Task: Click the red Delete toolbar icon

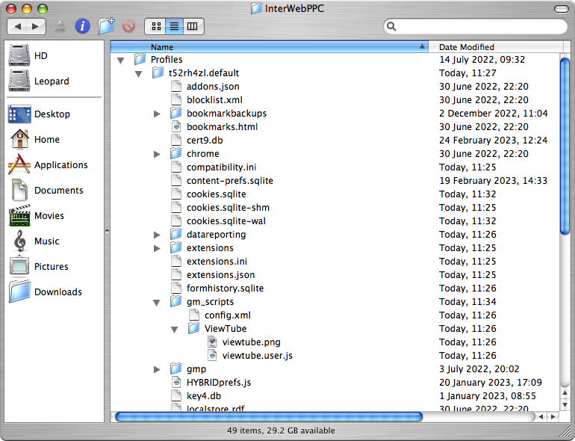Action: point(128,26)
